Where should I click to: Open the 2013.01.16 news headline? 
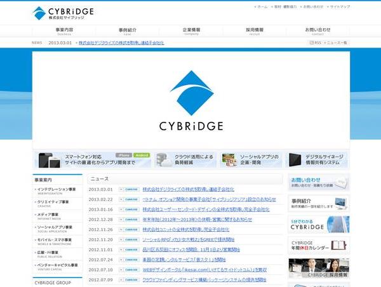[x=206, y=210]
